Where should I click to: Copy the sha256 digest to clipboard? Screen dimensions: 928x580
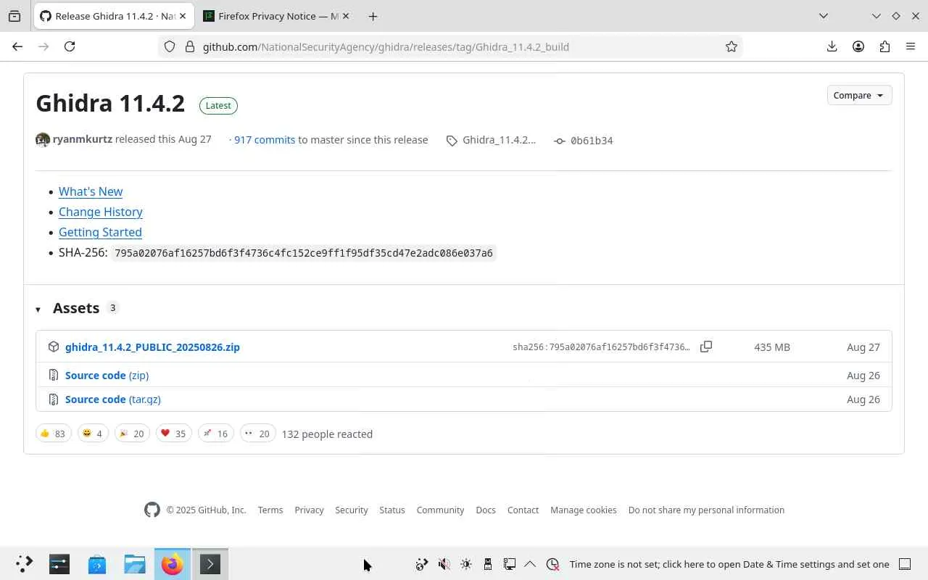706,347
